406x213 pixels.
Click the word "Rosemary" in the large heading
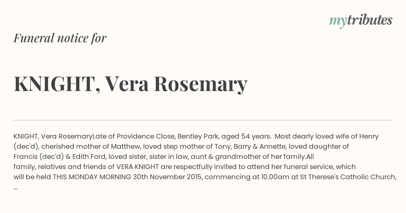201,85
